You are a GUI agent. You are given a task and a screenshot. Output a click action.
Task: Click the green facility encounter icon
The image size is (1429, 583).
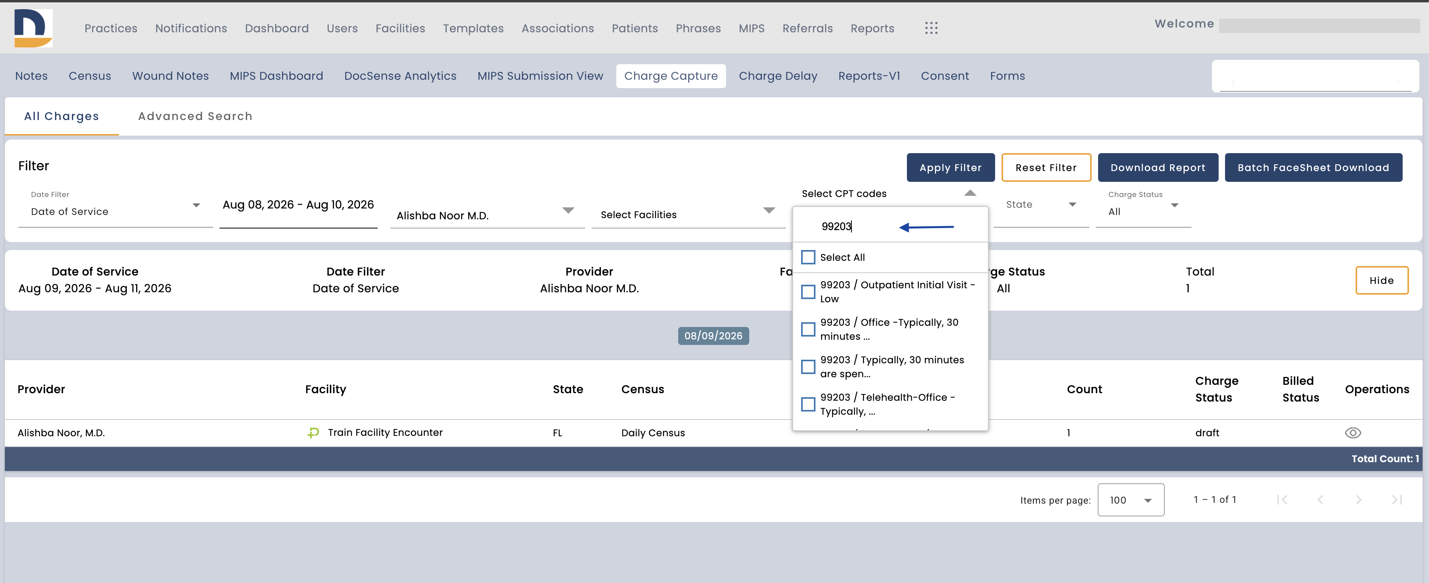coord(313,433)
